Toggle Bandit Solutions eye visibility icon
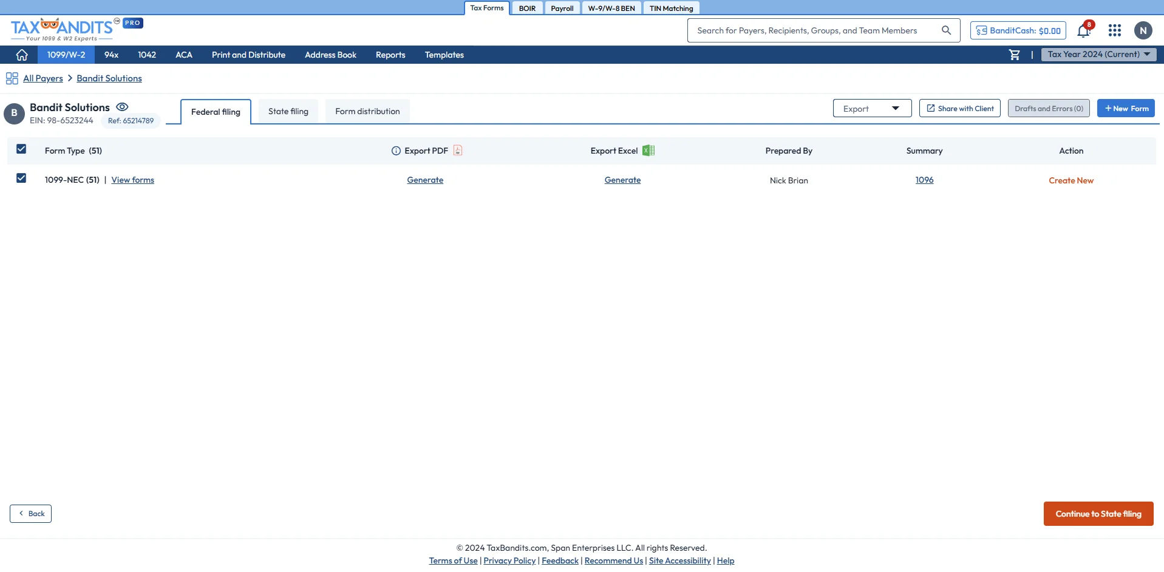The height and width of the screenshot is (572, 1164). click(x=122, y=107)
